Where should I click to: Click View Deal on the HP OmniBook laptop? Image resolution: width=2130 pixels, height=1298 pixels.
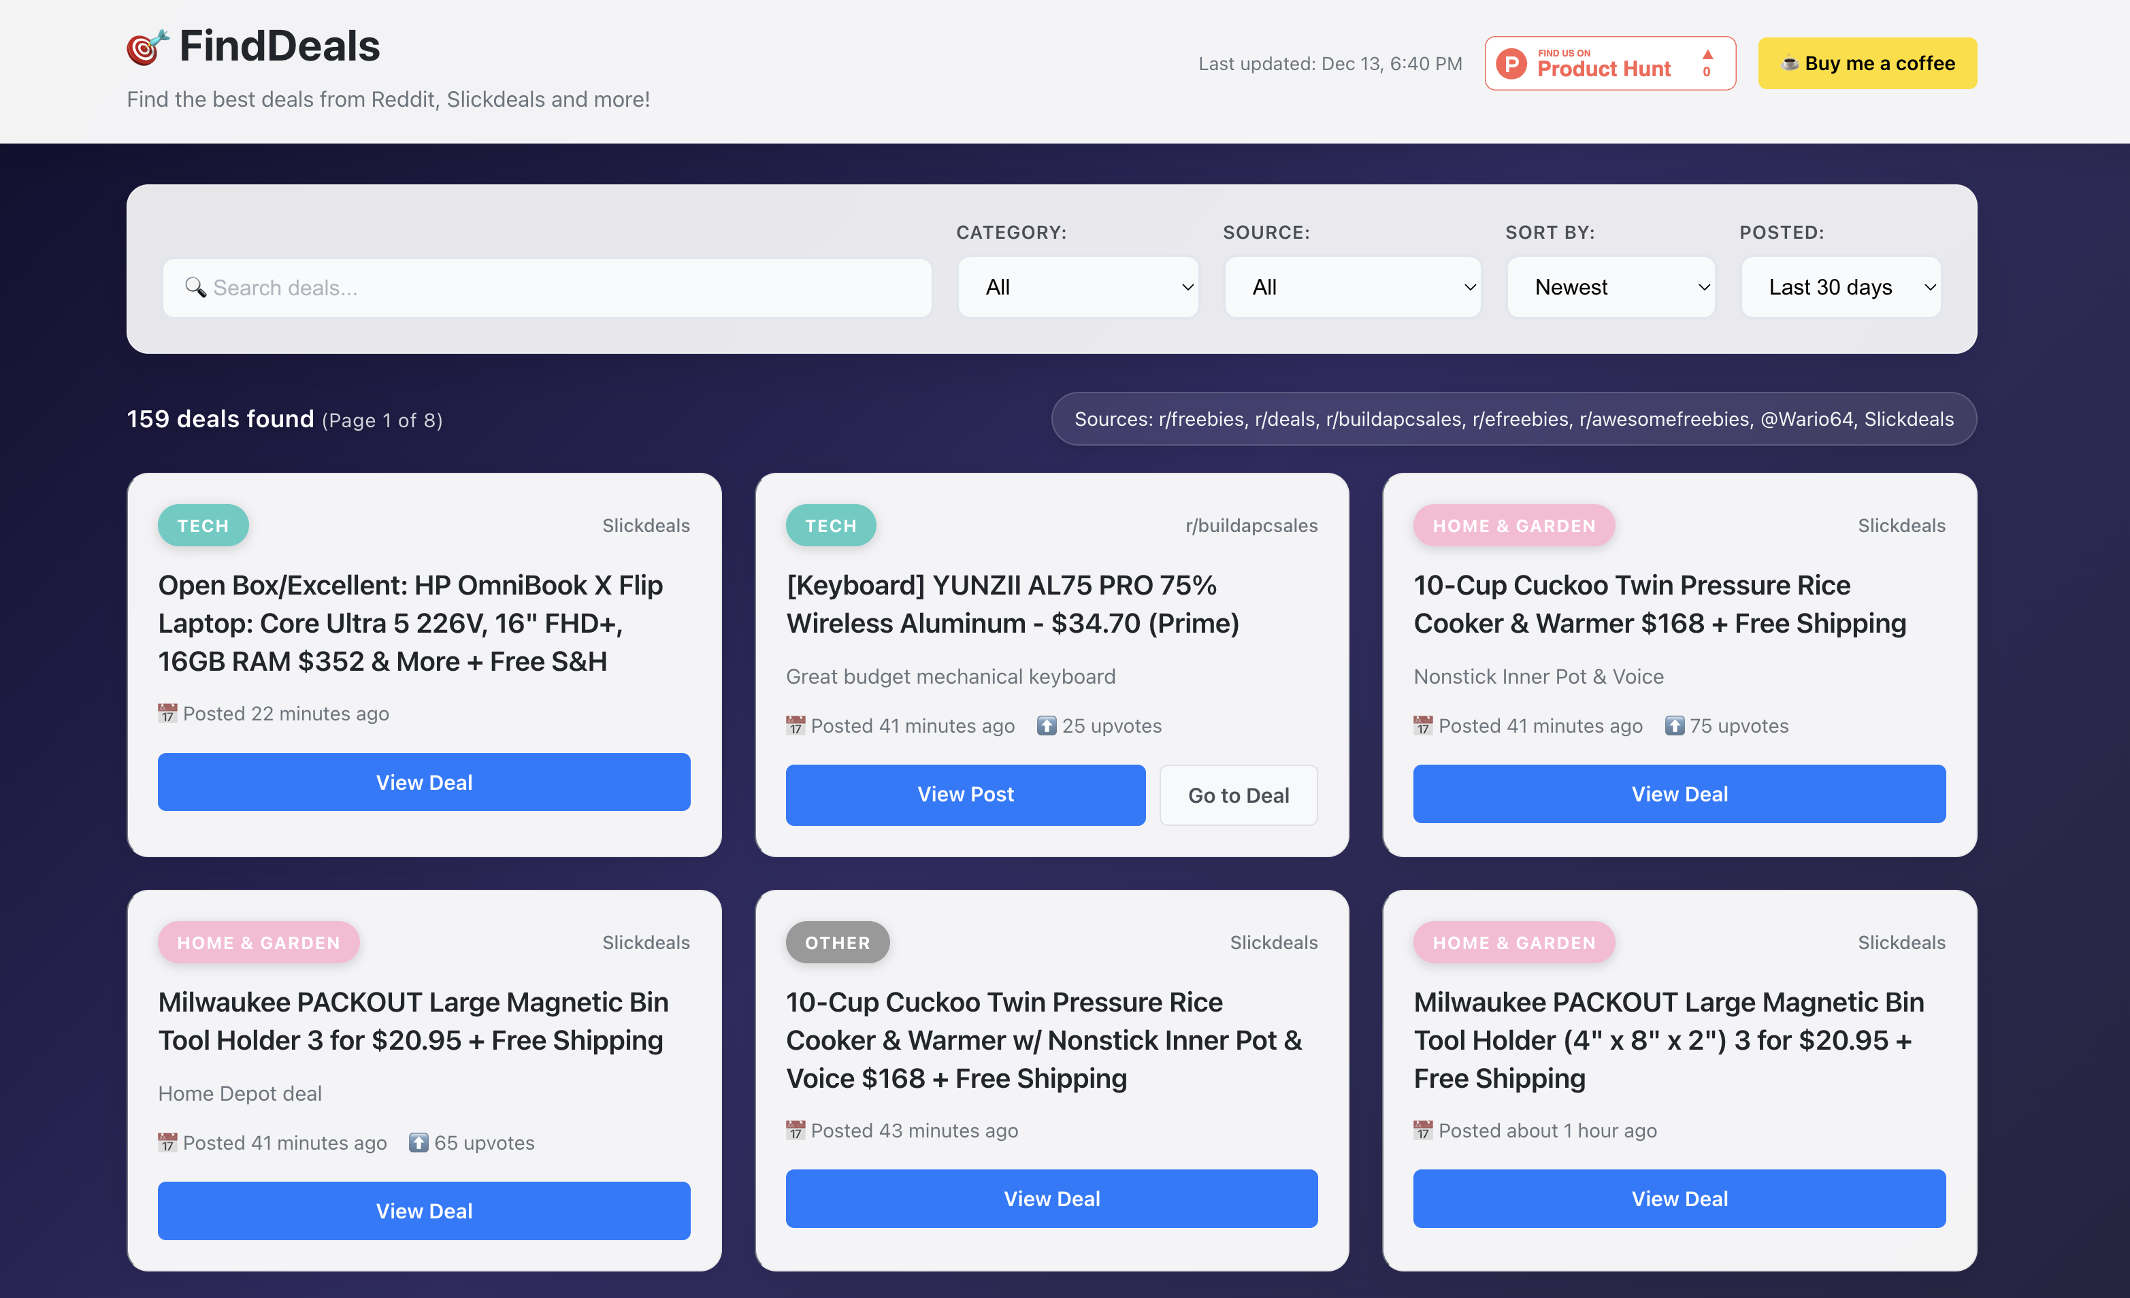coord(423,782)
